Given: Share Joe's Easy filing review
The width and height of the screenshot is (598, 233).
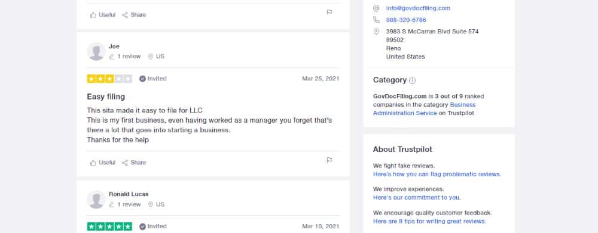Looking at the screenshot, I should 134,163.
